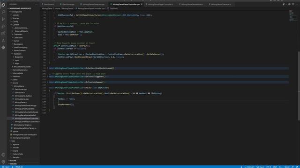
Task: Expand the Intermediate folder
Action: pos(18,73)
